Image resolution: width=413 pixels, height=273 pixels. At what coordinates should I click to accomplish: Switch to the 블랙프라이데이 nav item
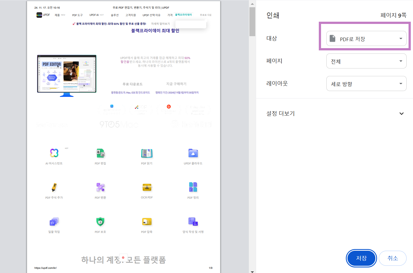[183, 15]
